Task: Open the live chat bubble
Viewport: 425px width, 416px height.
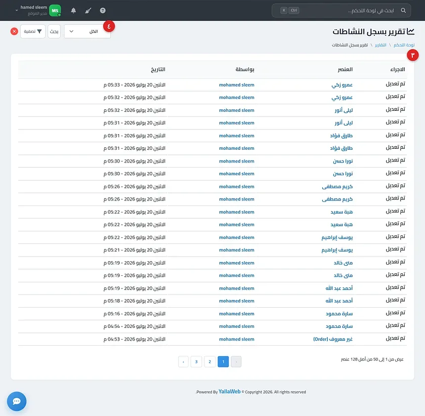Action: tap(17, 401)
